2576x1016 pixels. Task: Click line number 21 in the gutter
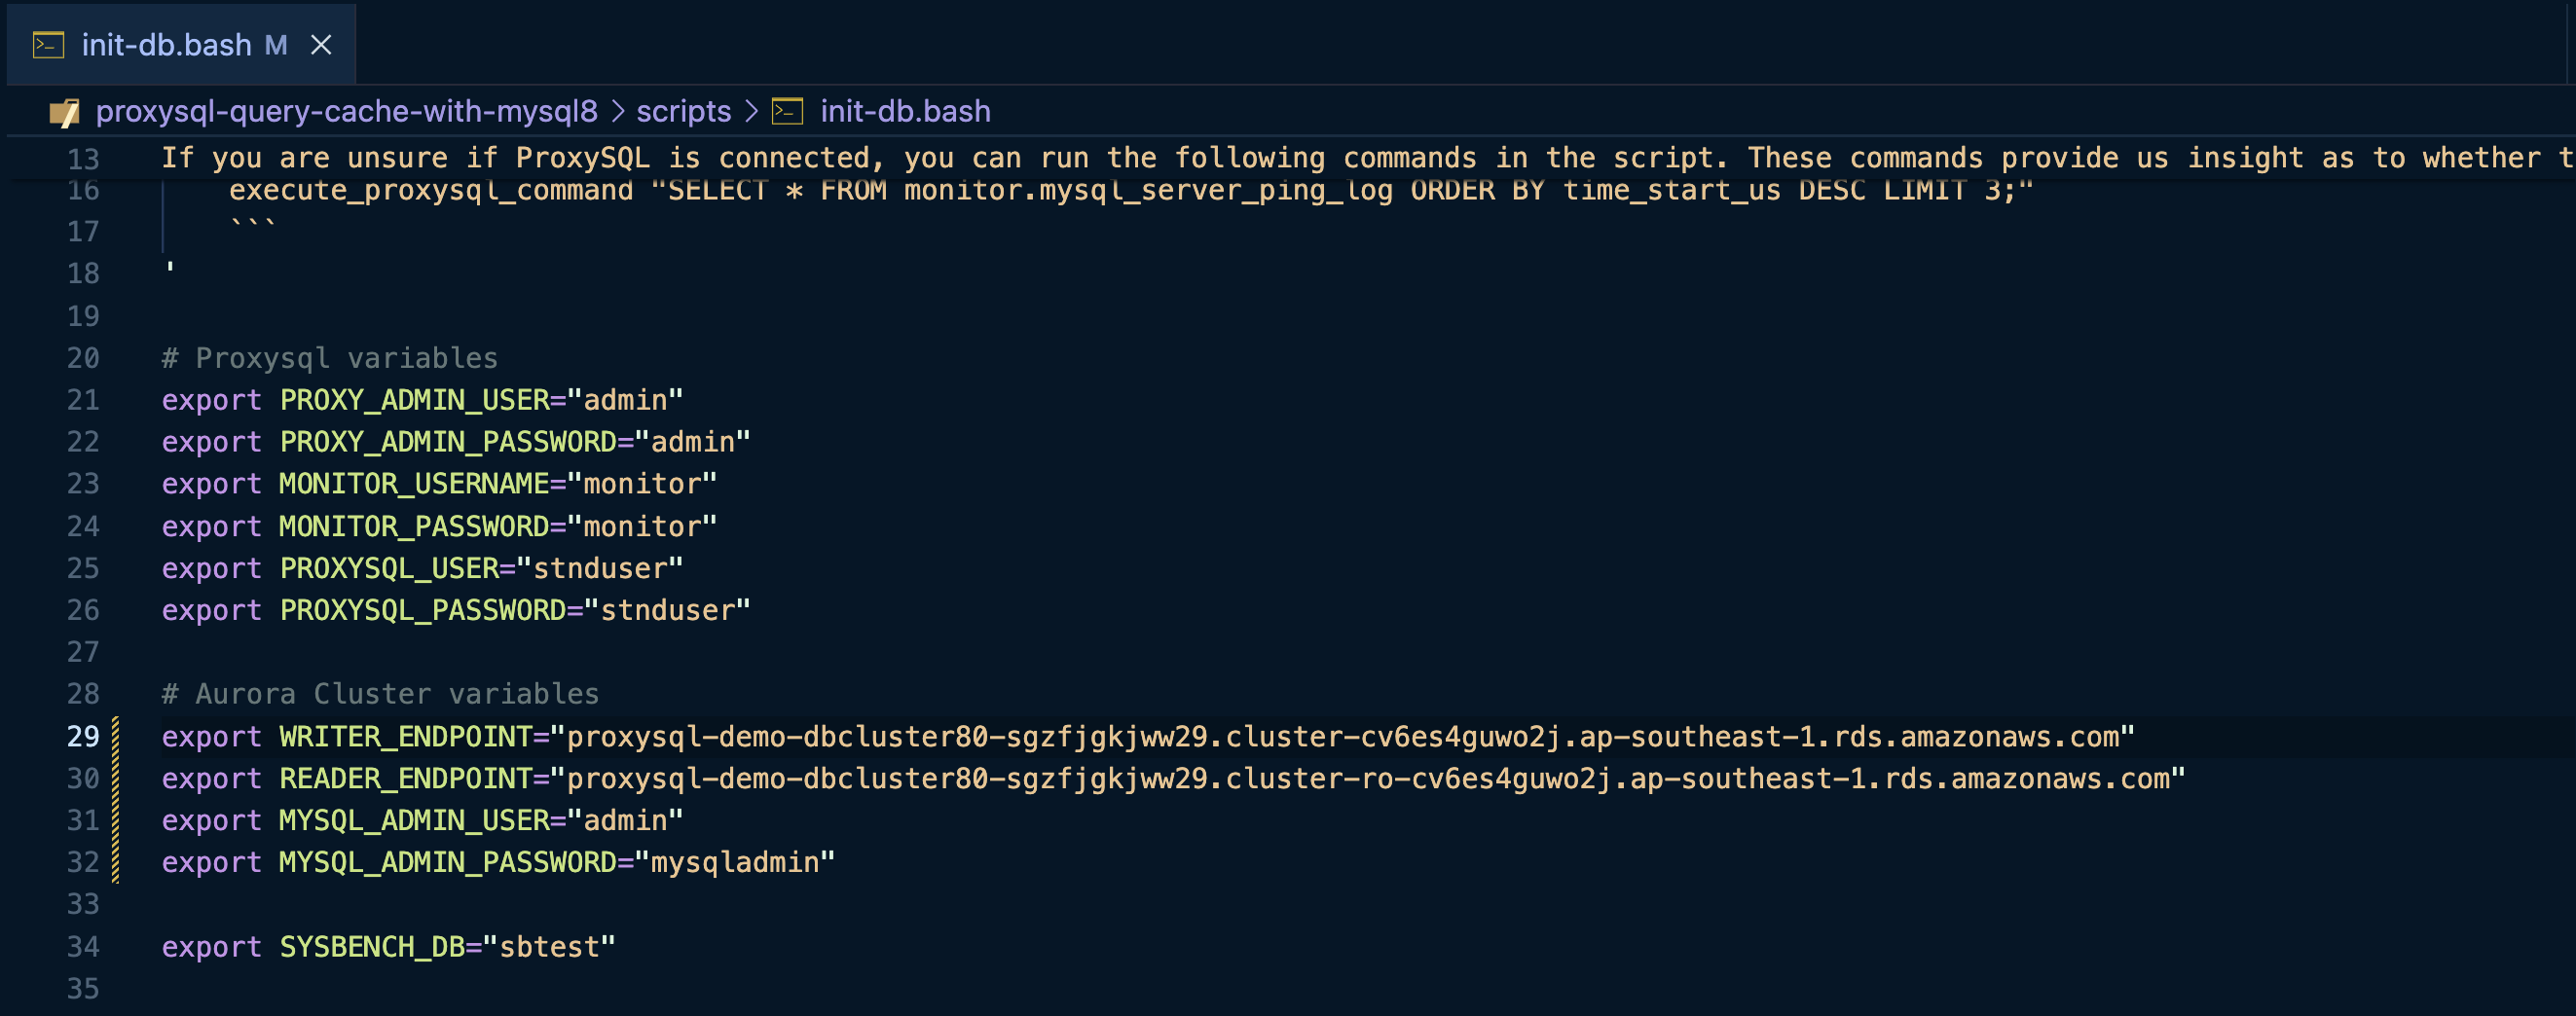coord(83,400)
